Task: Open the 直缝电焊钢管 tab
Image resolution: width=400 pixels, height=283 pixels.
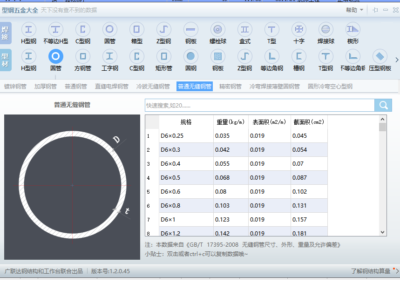Action: pos(112,87)
